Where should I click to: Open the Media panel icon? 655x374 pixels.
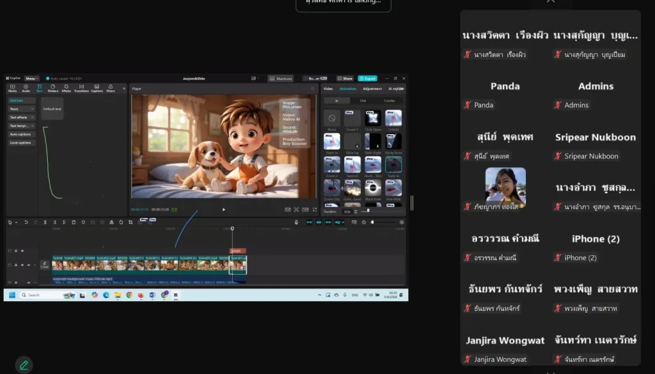(12, 88)
